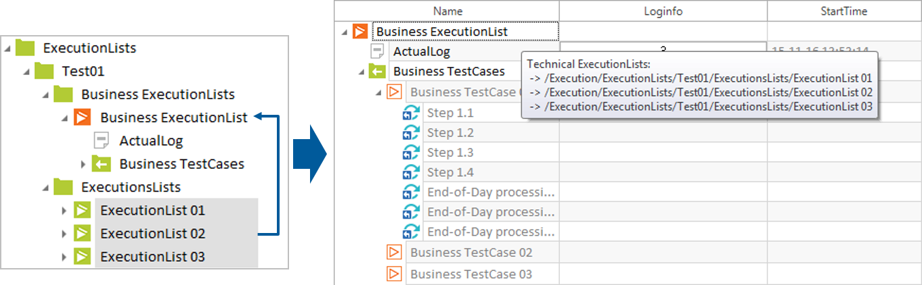Collapse the root ExecutionLists folder

(7, 49)
